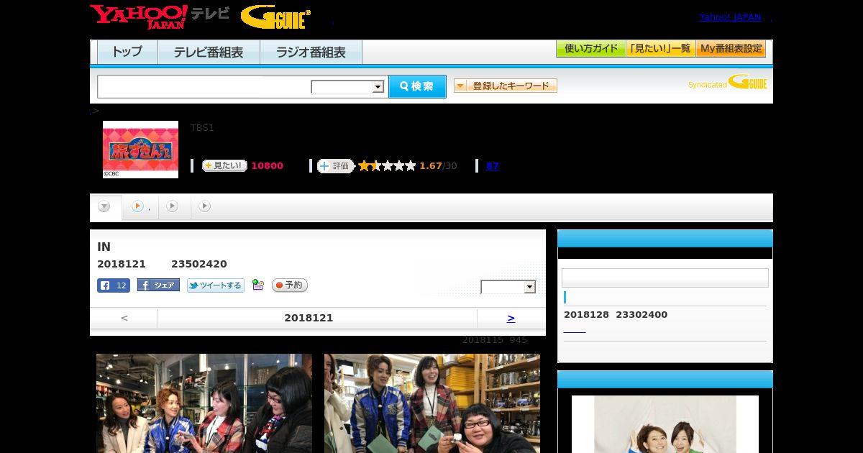863x453 pixels.
Task: Share on Facebook via シェア button
Action: pos(158,285)
